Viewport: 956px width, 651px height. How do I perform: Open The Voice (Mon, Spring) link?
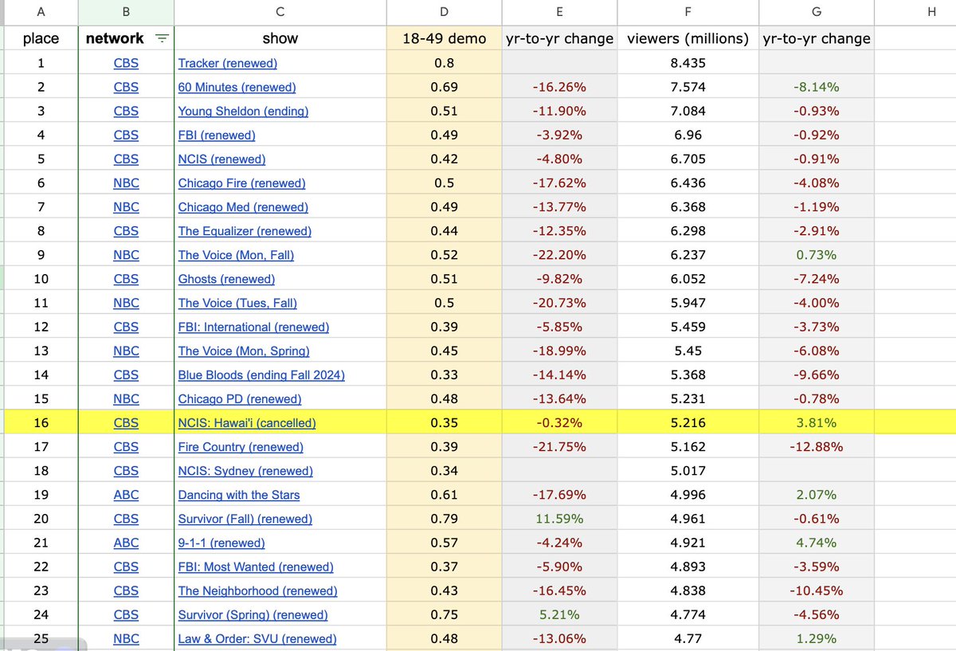click(x=244, y=351)
